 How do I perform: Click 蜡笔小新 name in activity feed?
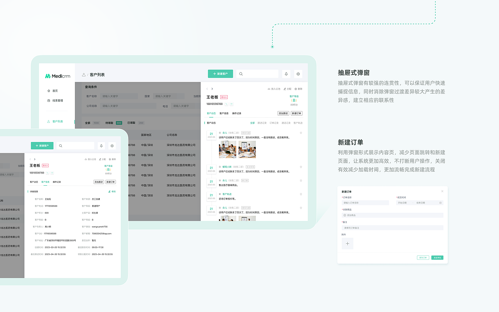coord(227,167)
